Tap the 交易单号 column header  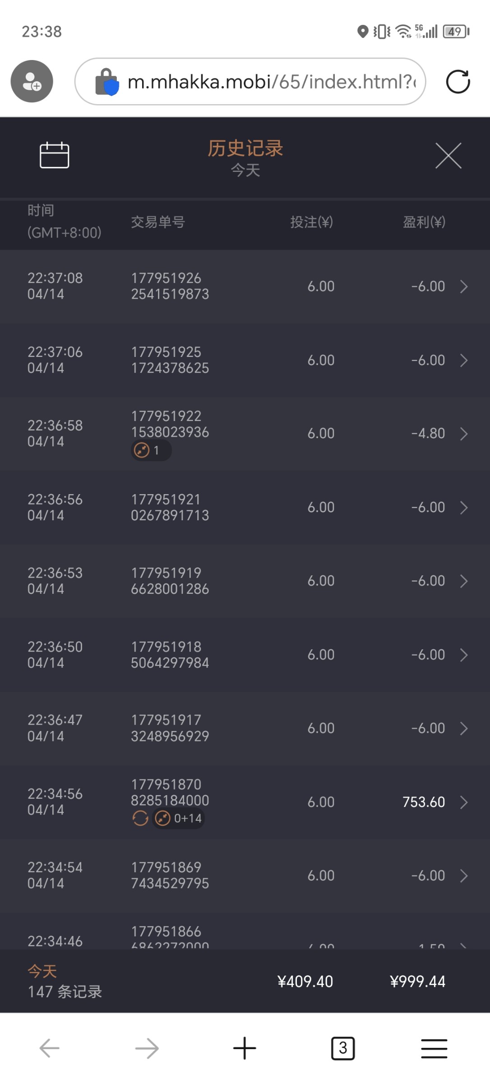click(x=158, y=222)
